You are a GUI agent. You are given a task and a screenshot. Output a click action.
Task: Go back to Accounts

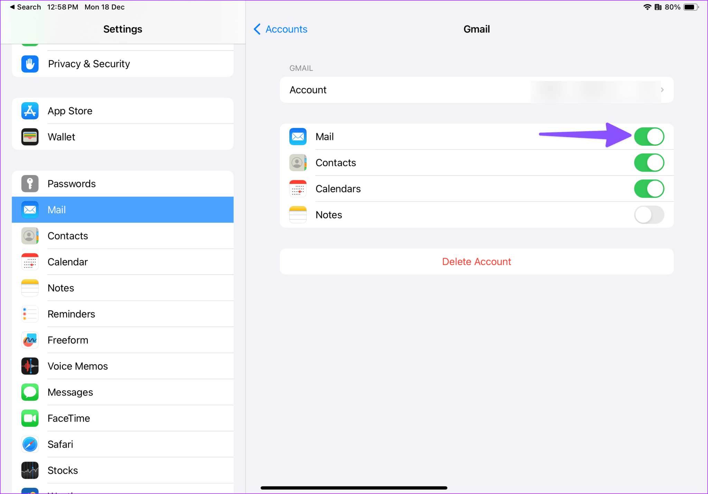[x=280, y=29]
